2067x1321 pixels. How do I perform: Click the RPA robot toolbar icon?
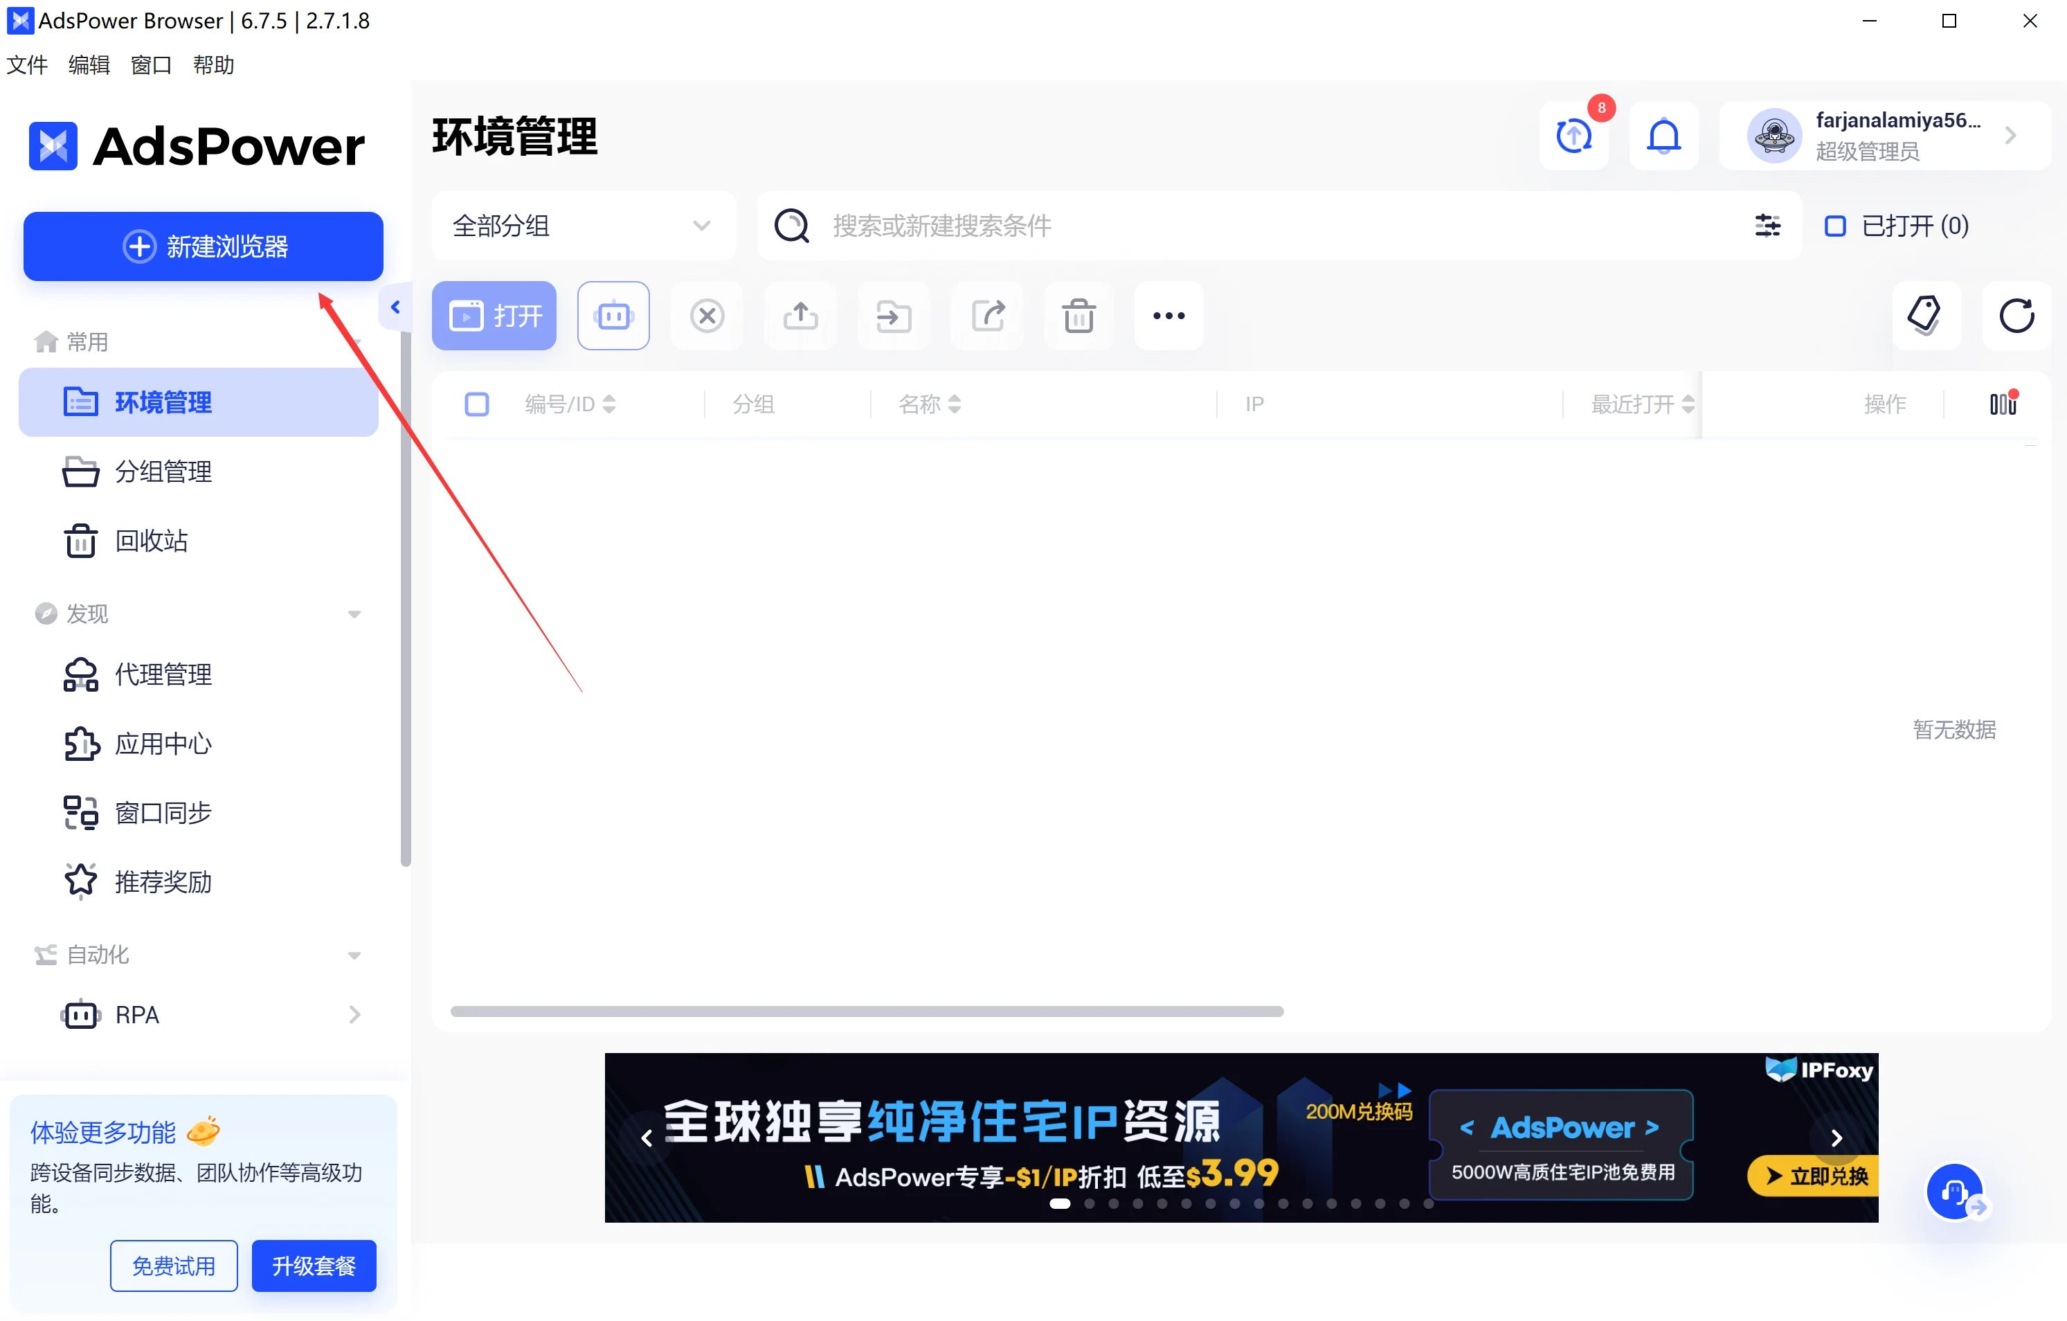(613, 316)
